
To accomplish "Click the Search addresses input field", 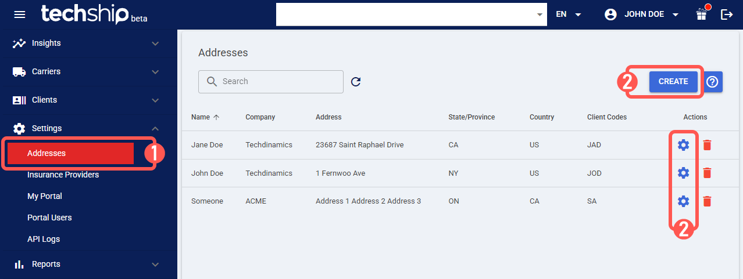I will 271,82.
